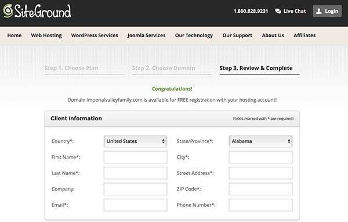Viewport: 348px width, 222px height.
Task: Click the Live Chat speech bubble icon
Action: pyautogui.click(x=278, y=11)
